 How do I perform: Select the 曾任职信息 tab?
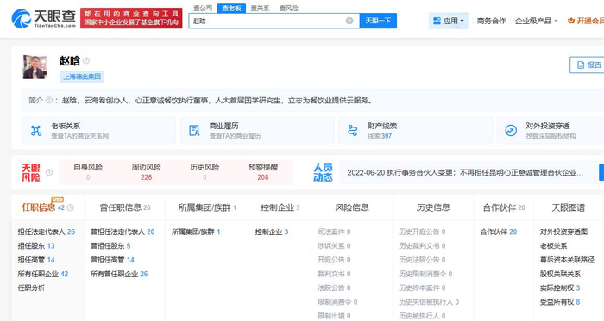point(125,207)
